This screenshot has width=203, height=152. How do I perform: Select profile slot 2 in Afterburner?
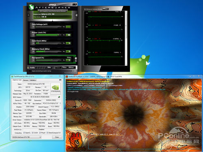coord(39,67)
